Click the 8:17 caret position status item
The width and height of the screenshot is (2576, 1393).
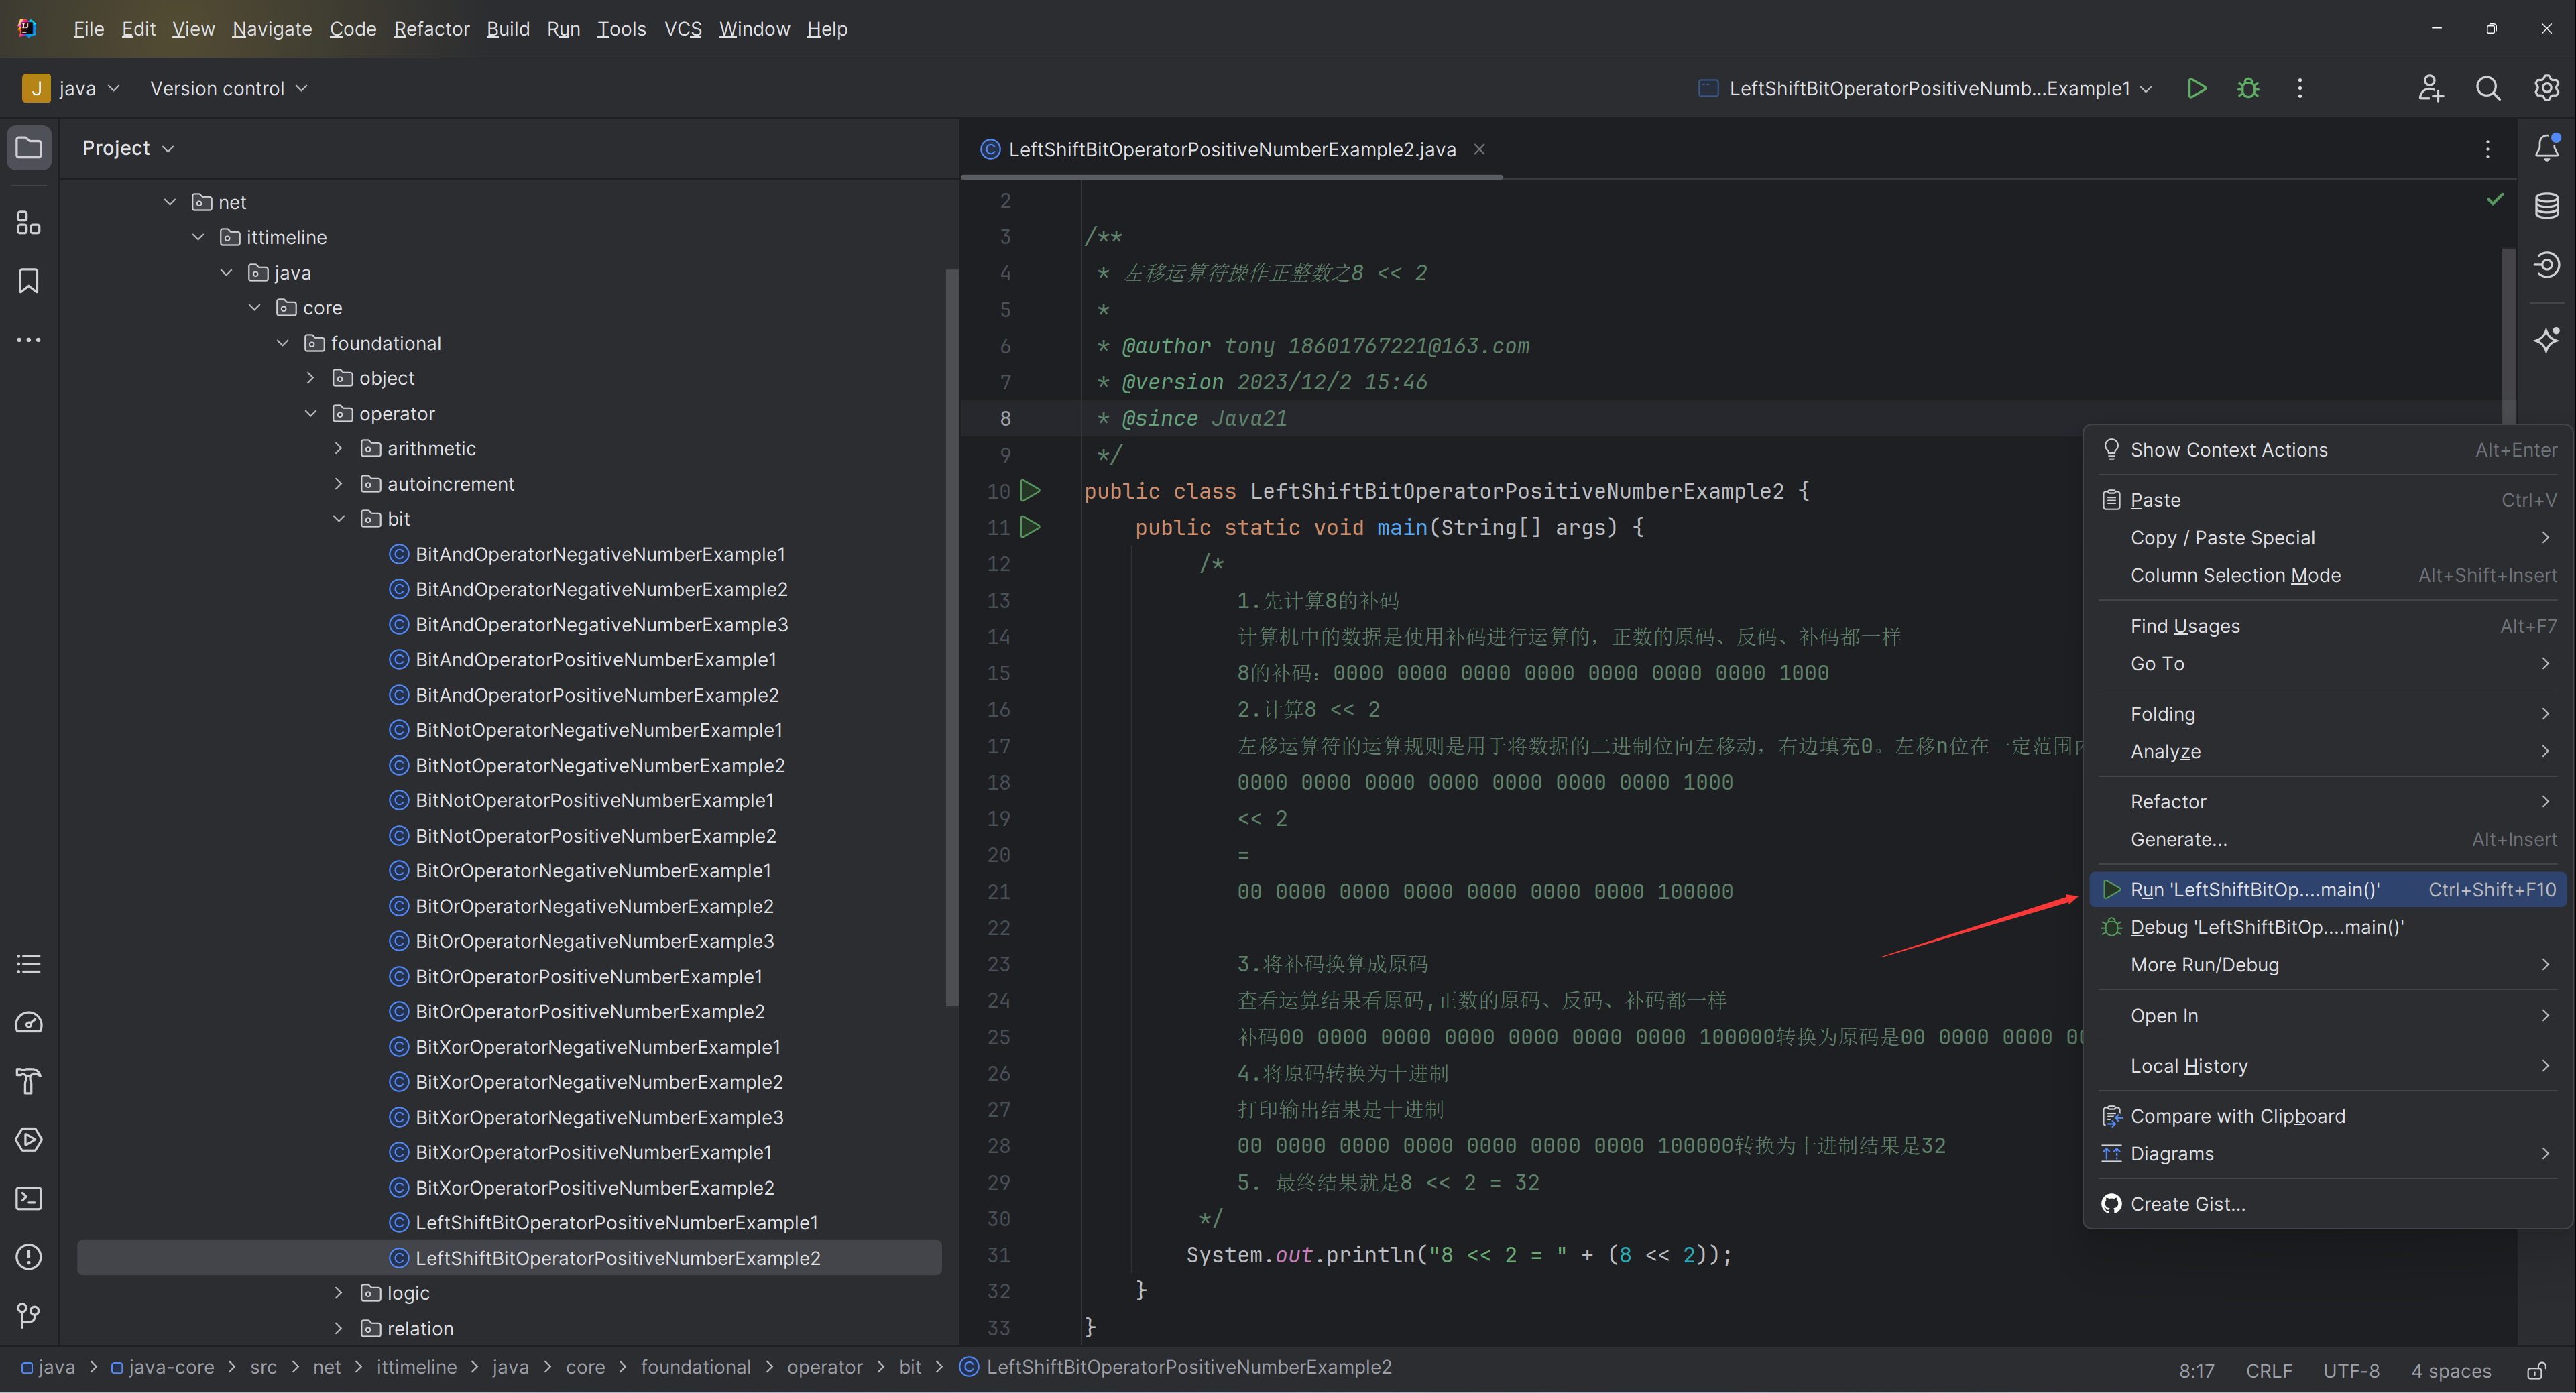coord(2197,1370)
